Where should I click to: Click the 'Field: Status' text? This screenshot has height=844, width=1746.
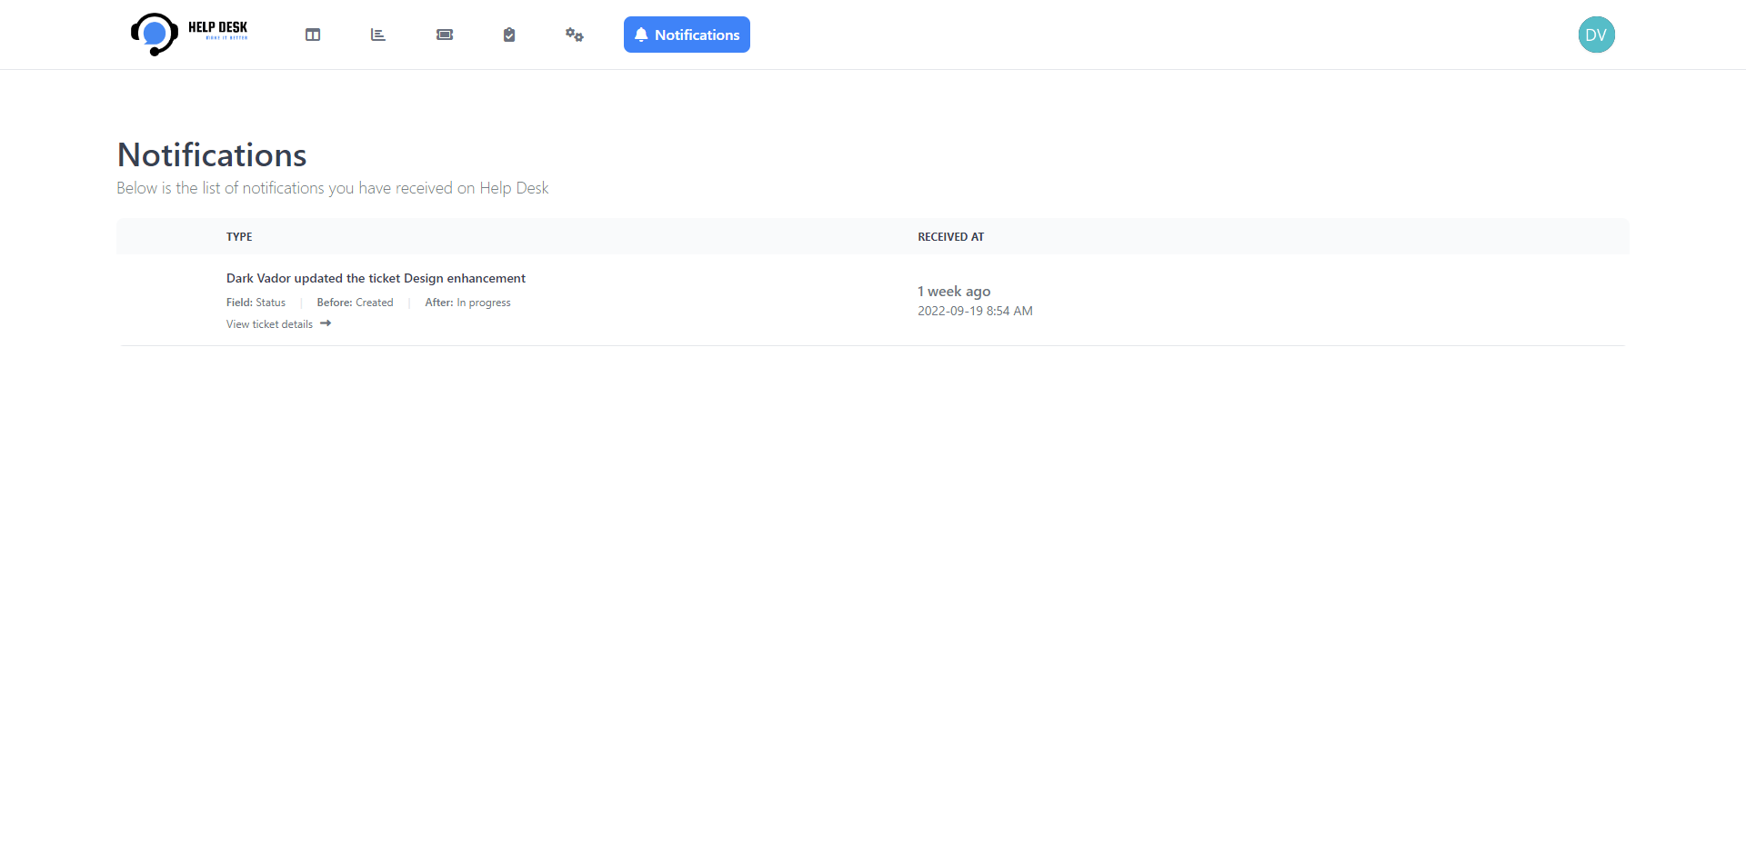256,303
